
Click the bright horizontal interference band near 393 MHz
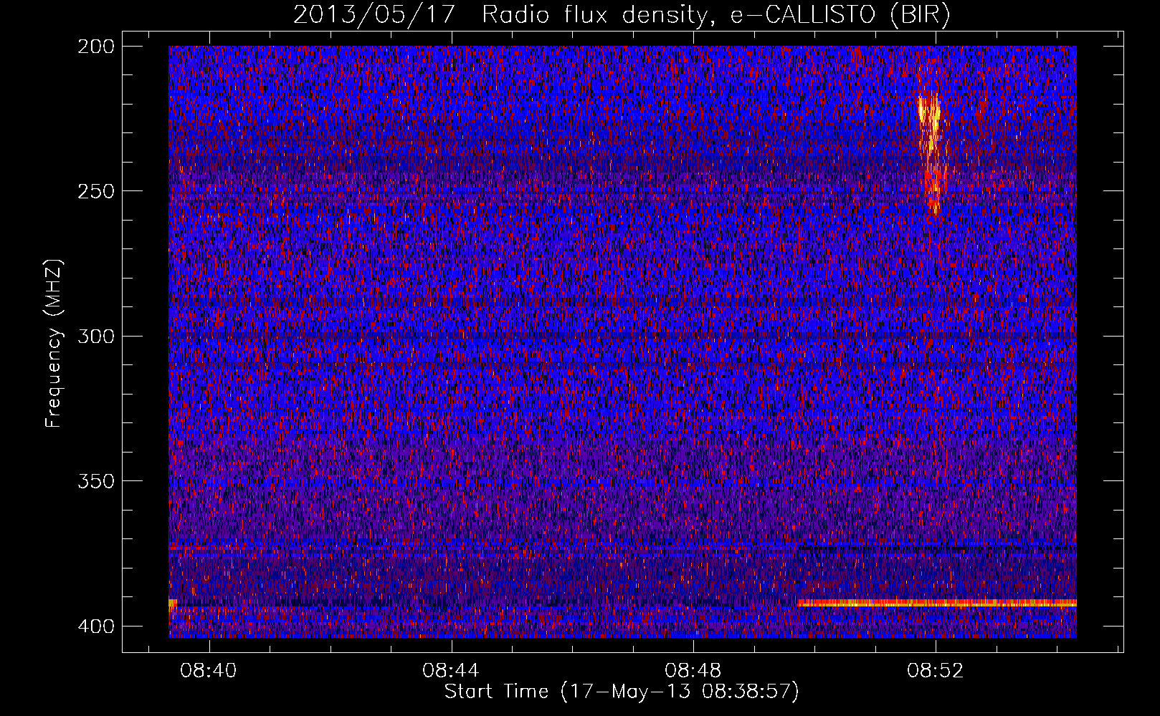point(936,603)
